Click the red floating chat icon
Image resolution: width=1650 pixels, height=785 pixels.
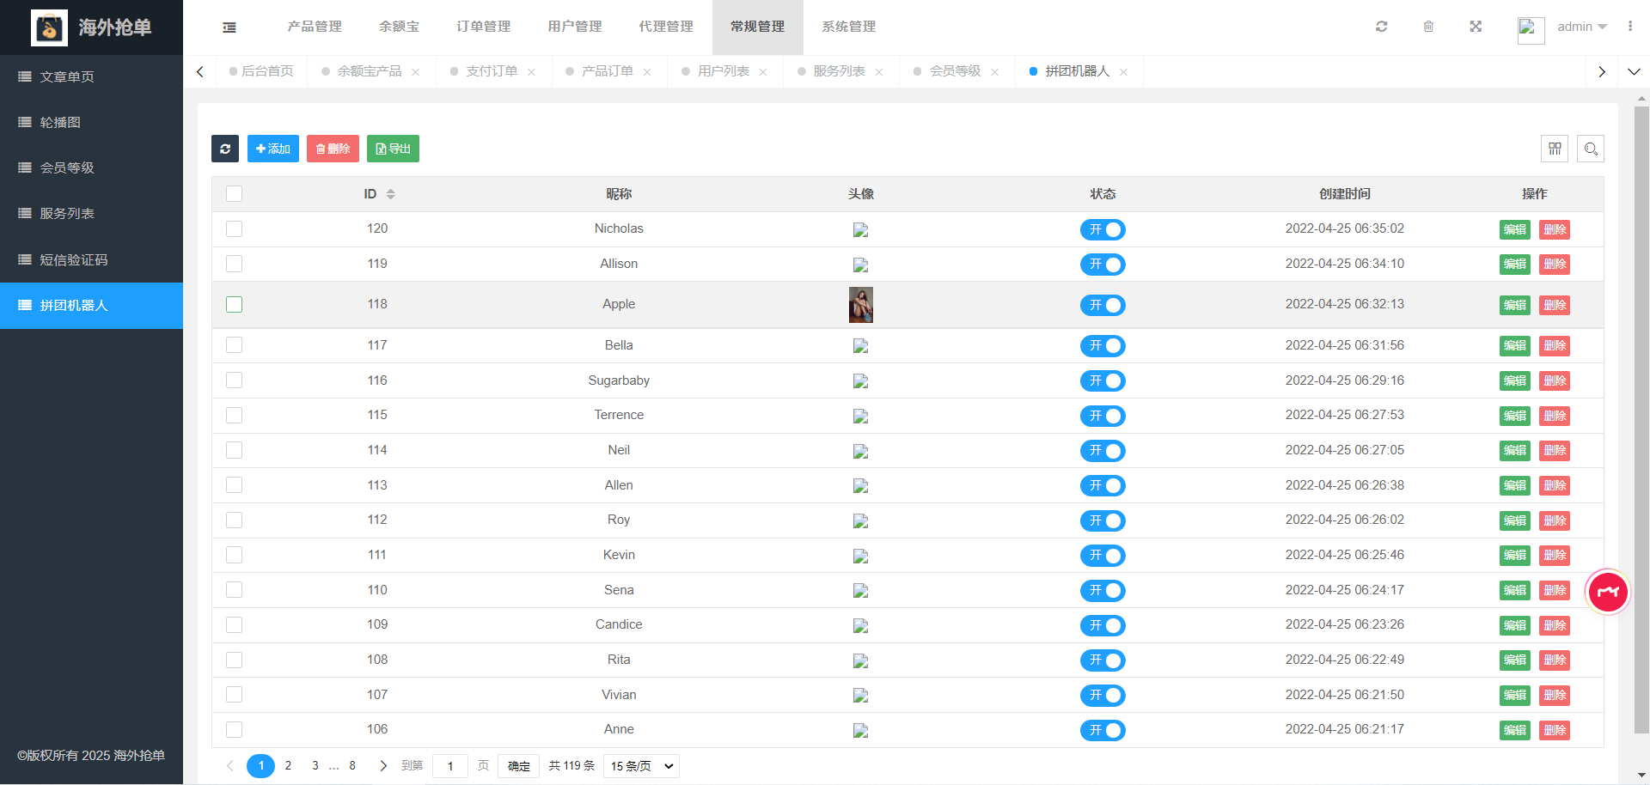pos(1607,592)
